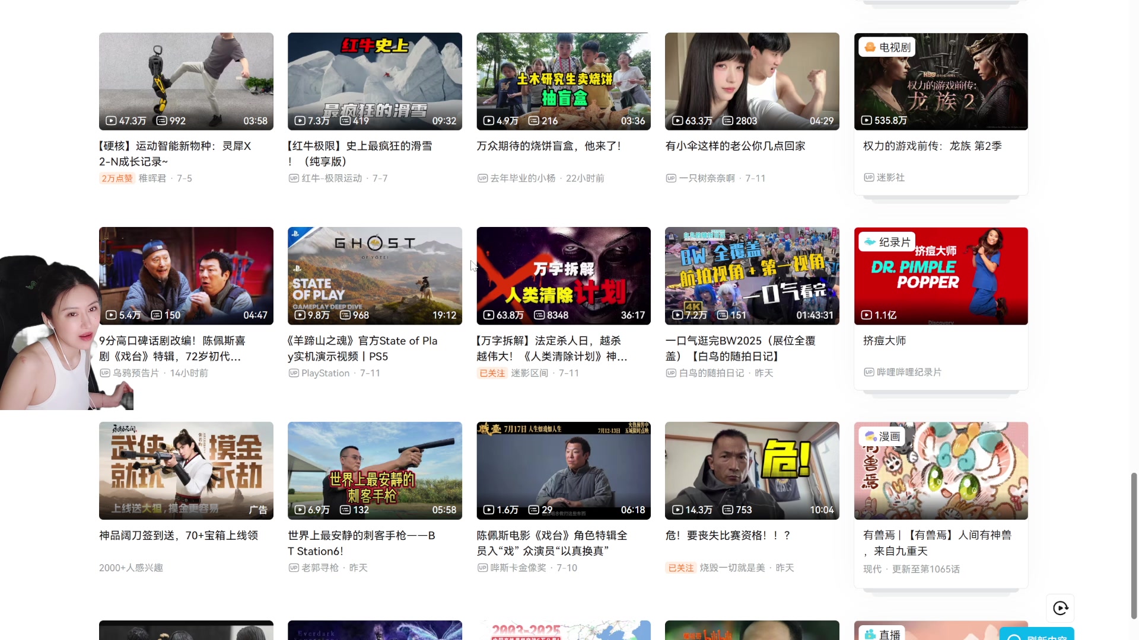Click the 电视剧 category badge
The image size is (1139, 640).
click(887, 47)
